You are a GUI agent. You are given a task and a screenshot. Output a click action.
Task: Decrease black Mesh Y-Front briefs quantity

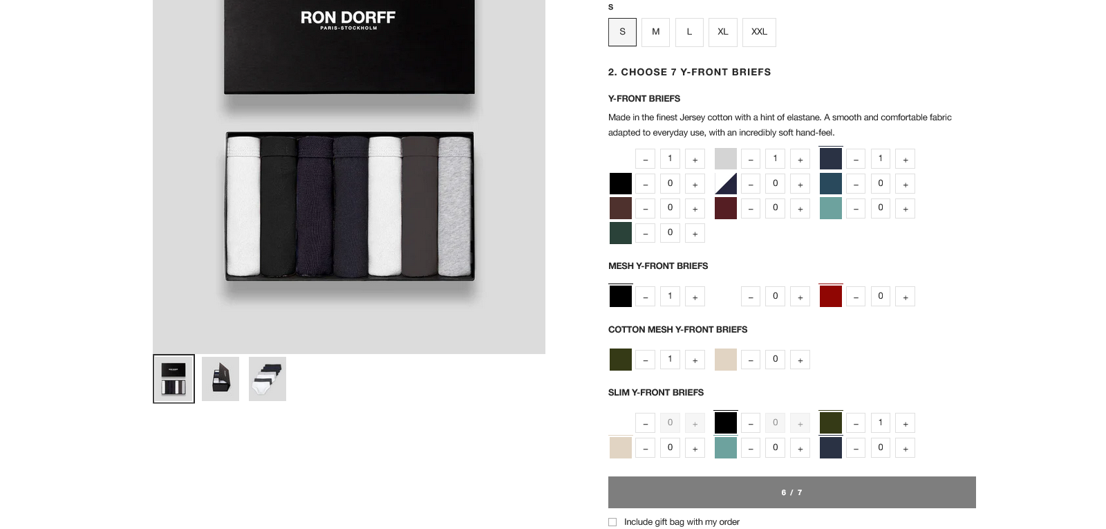click(x=645, y=297)
